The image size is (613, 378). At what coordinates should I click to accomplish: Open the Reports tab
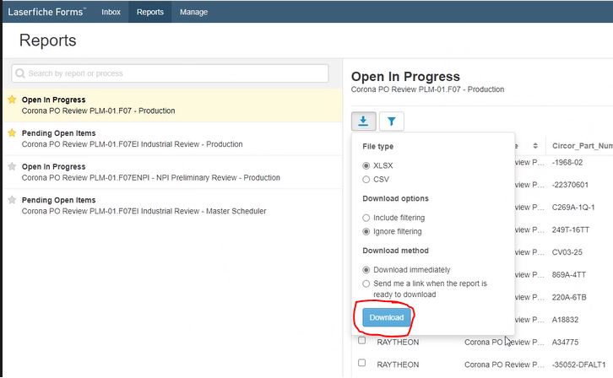coord(150,12)
